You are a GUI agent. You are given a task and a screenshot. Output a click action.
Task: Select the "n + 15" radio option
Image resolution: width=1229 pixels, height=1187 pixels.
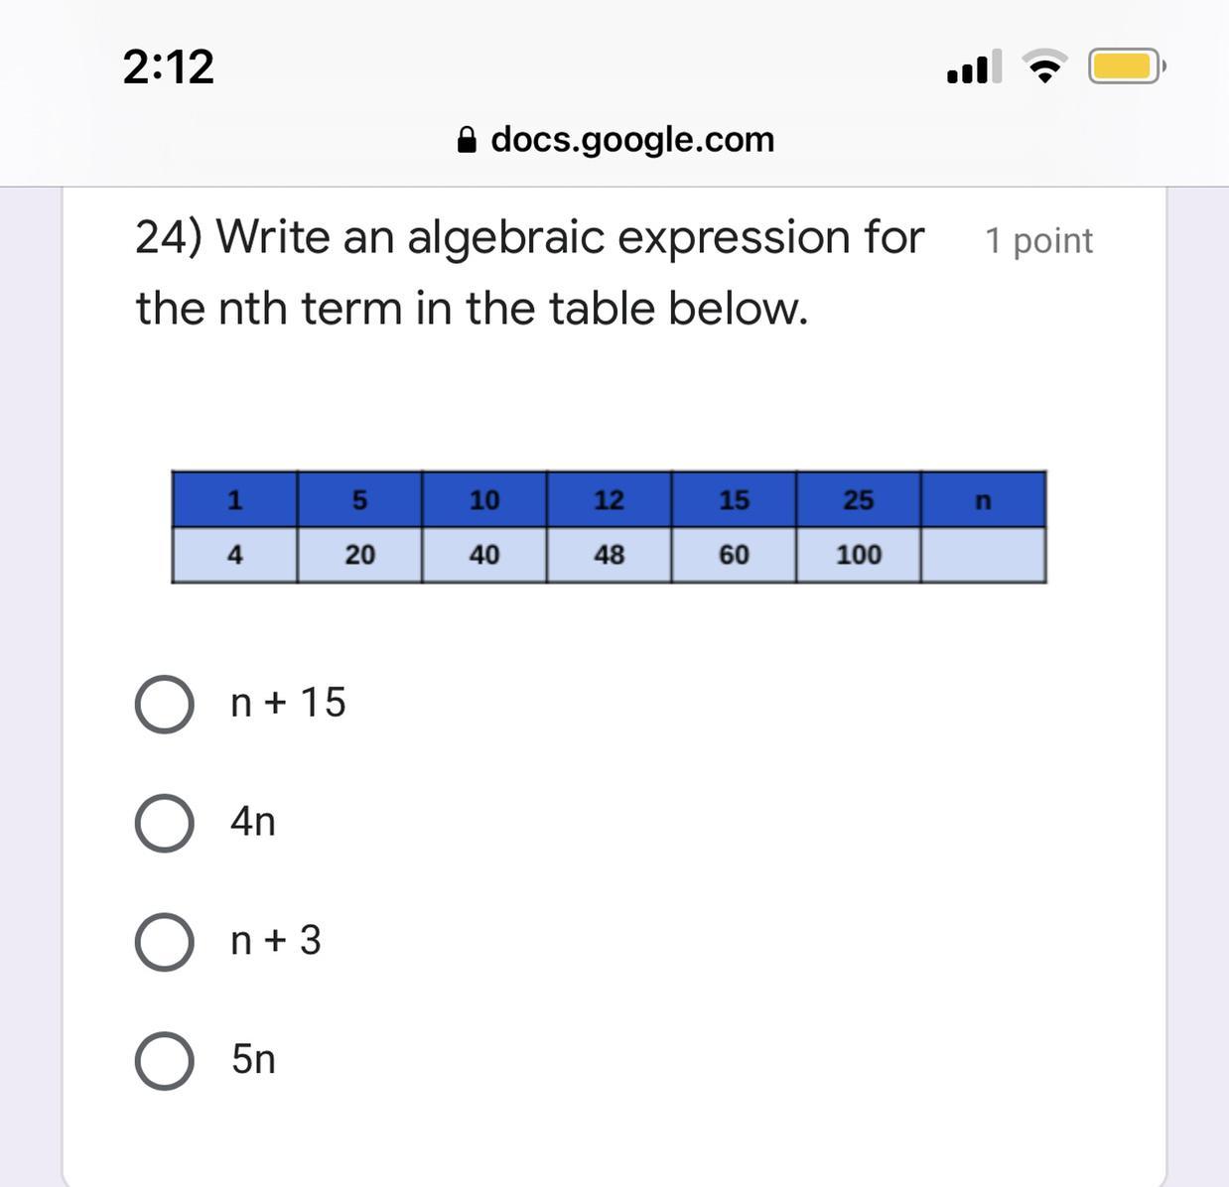click(x=164, y=705)
